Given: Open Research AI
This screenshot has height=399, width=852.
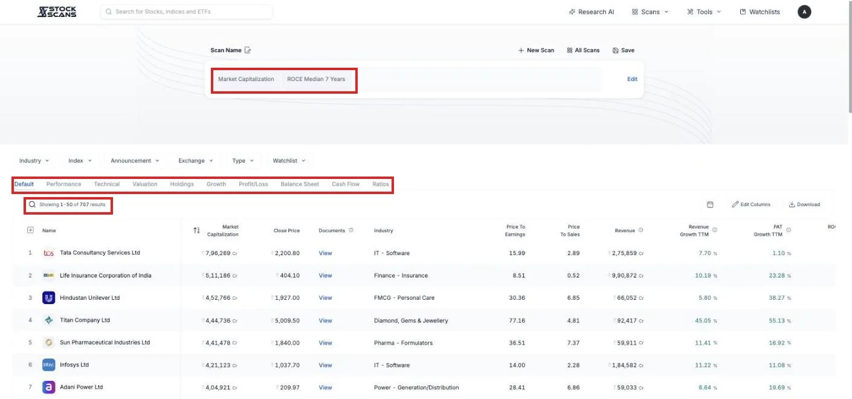Looking at the screenshot, I should (592, 11).
